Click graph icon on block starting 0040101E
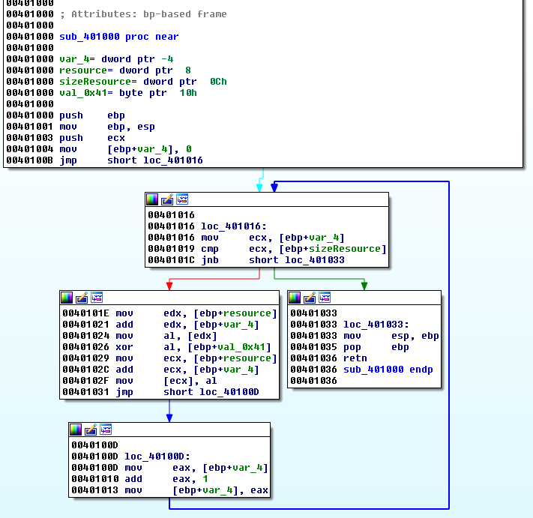The height and width of the screenshot is (518, 533). tap(97, 298)
